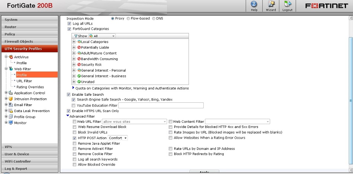Click the Email Filter envelope icon
353x174 pixels.
pos(11,105)
